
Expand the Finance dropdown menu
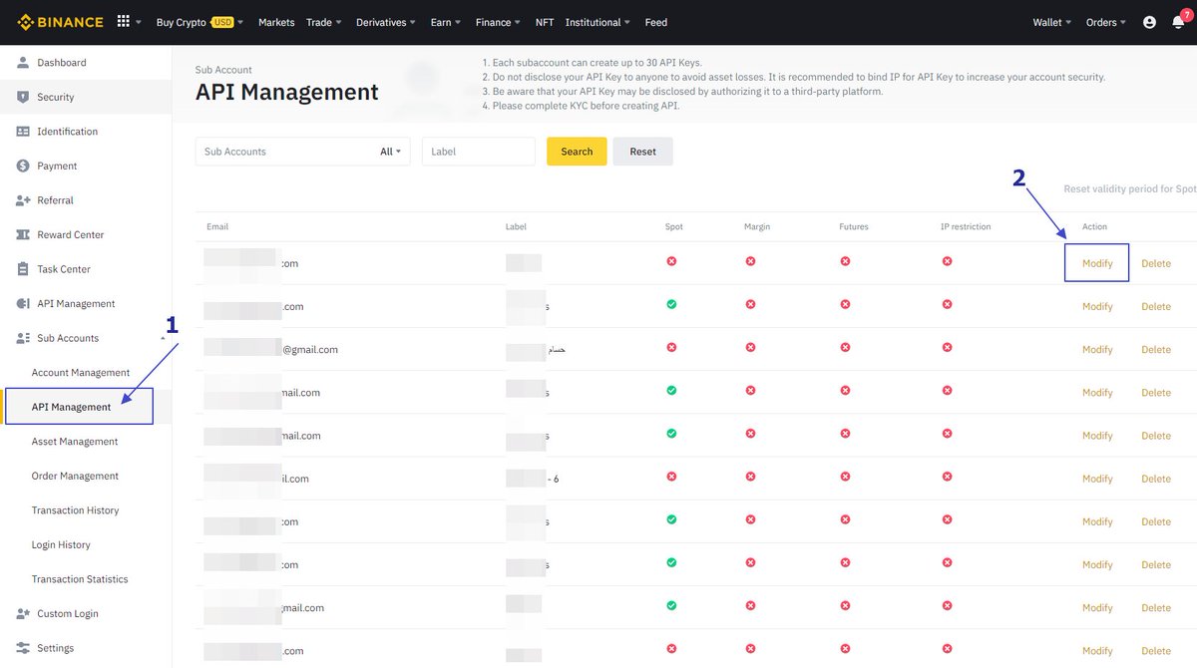point(499,22)
